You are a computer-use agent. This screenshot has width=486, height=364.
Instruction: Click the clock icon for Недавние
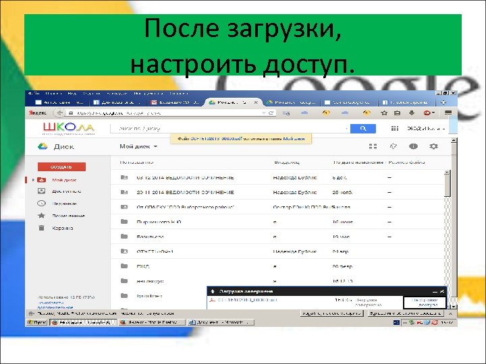point(41,204)
